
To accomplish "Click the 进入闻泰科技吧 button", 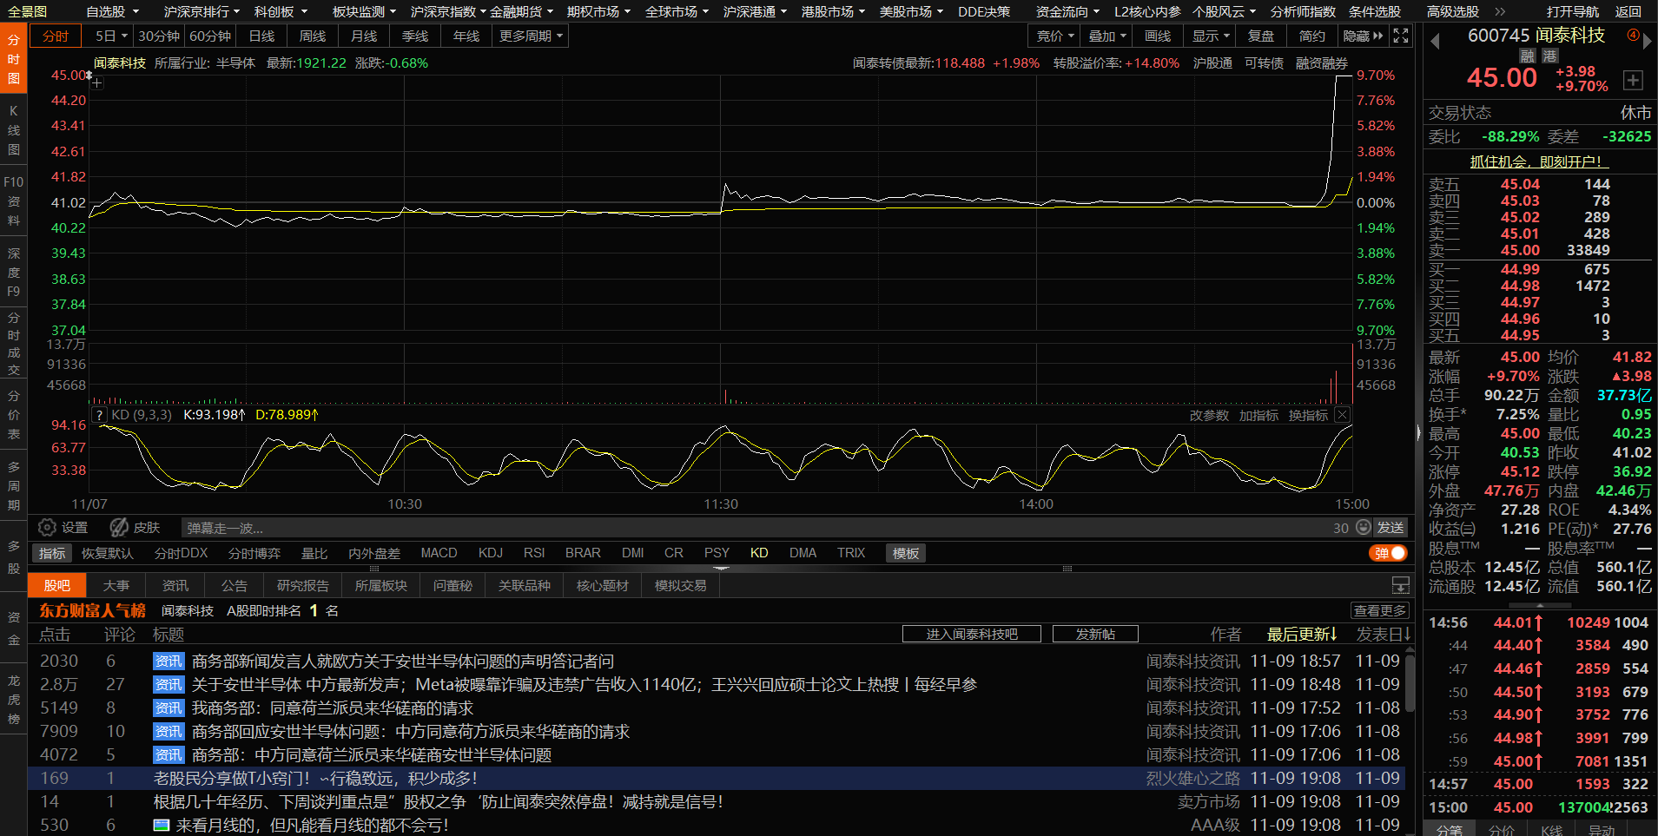I will click(971, 634).
